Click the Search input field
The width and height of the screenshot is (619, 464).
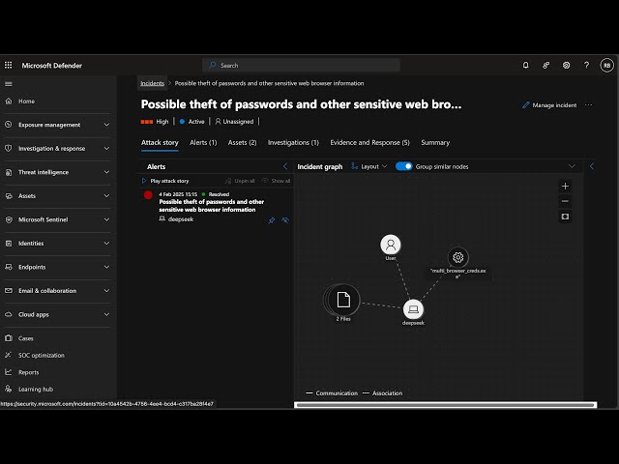point(301,65)
